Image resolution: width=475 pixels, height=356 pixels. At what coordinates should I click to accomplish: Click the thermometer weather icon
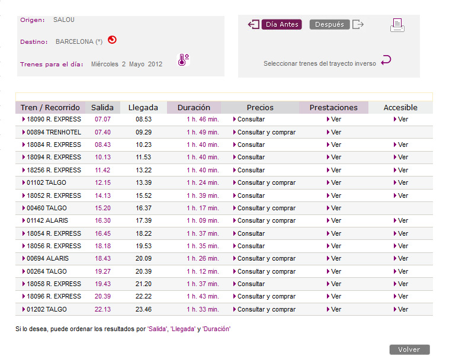click(183, 60)
